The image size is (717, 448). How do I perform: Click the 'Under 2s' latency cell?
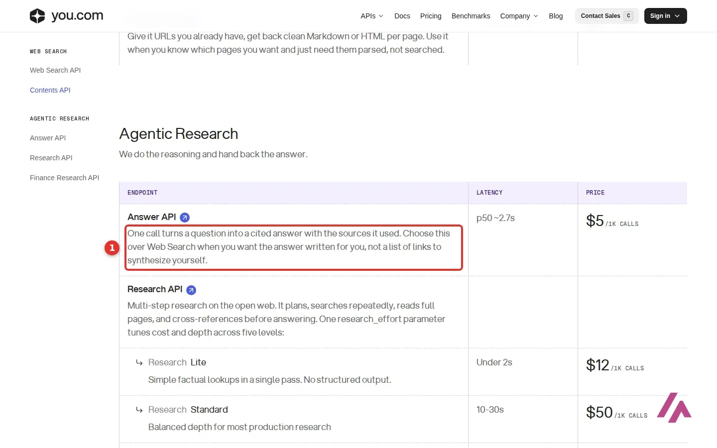[x=494, y=362]
